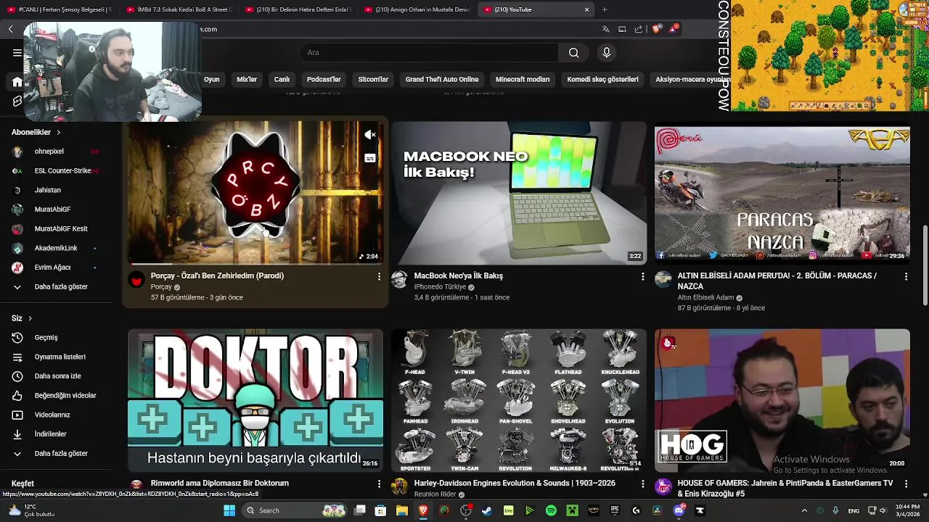Open Daha sonra izle clock icon
The height and width of the screenshot is (522, 929).
[x=17, y=376]
